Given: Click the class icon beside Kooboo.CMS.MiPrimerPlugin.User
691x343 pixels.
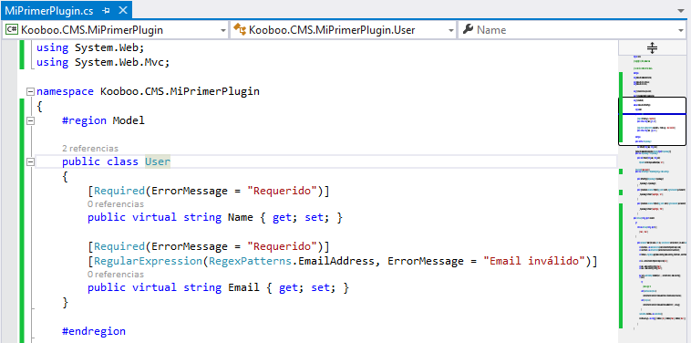Looking at the screenshot, I should point(239,29).
